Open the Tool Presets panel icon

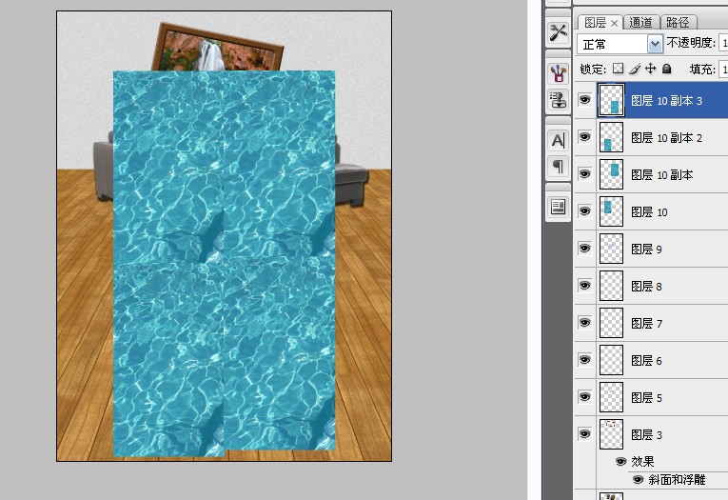[558, 32]
